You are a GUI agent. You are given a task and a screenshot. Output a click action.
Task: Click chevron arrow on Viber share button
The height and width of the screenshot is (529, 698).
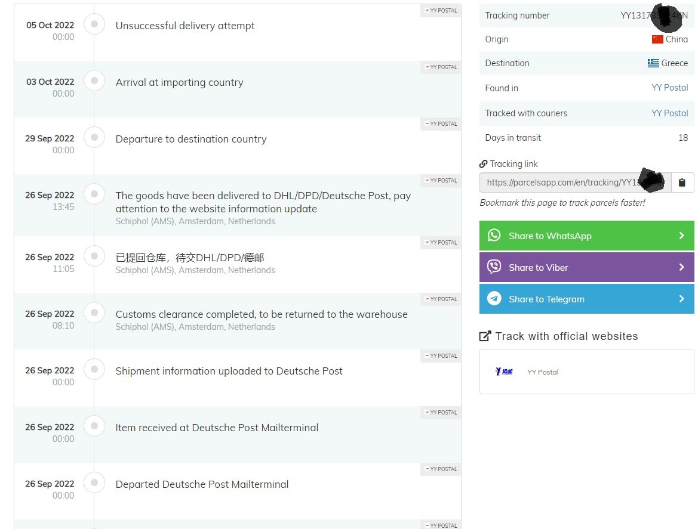coord(681,267)
